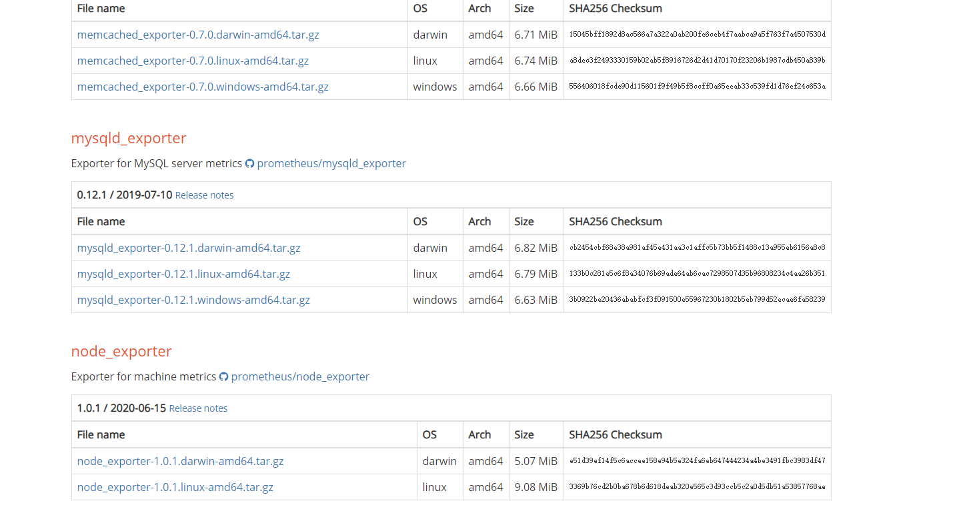This screenshot has width=961, height=507.
Task: Download mysqld_exporter-0.12.1 linux-amd64 tarball
Action: click(x=183, y=274)
